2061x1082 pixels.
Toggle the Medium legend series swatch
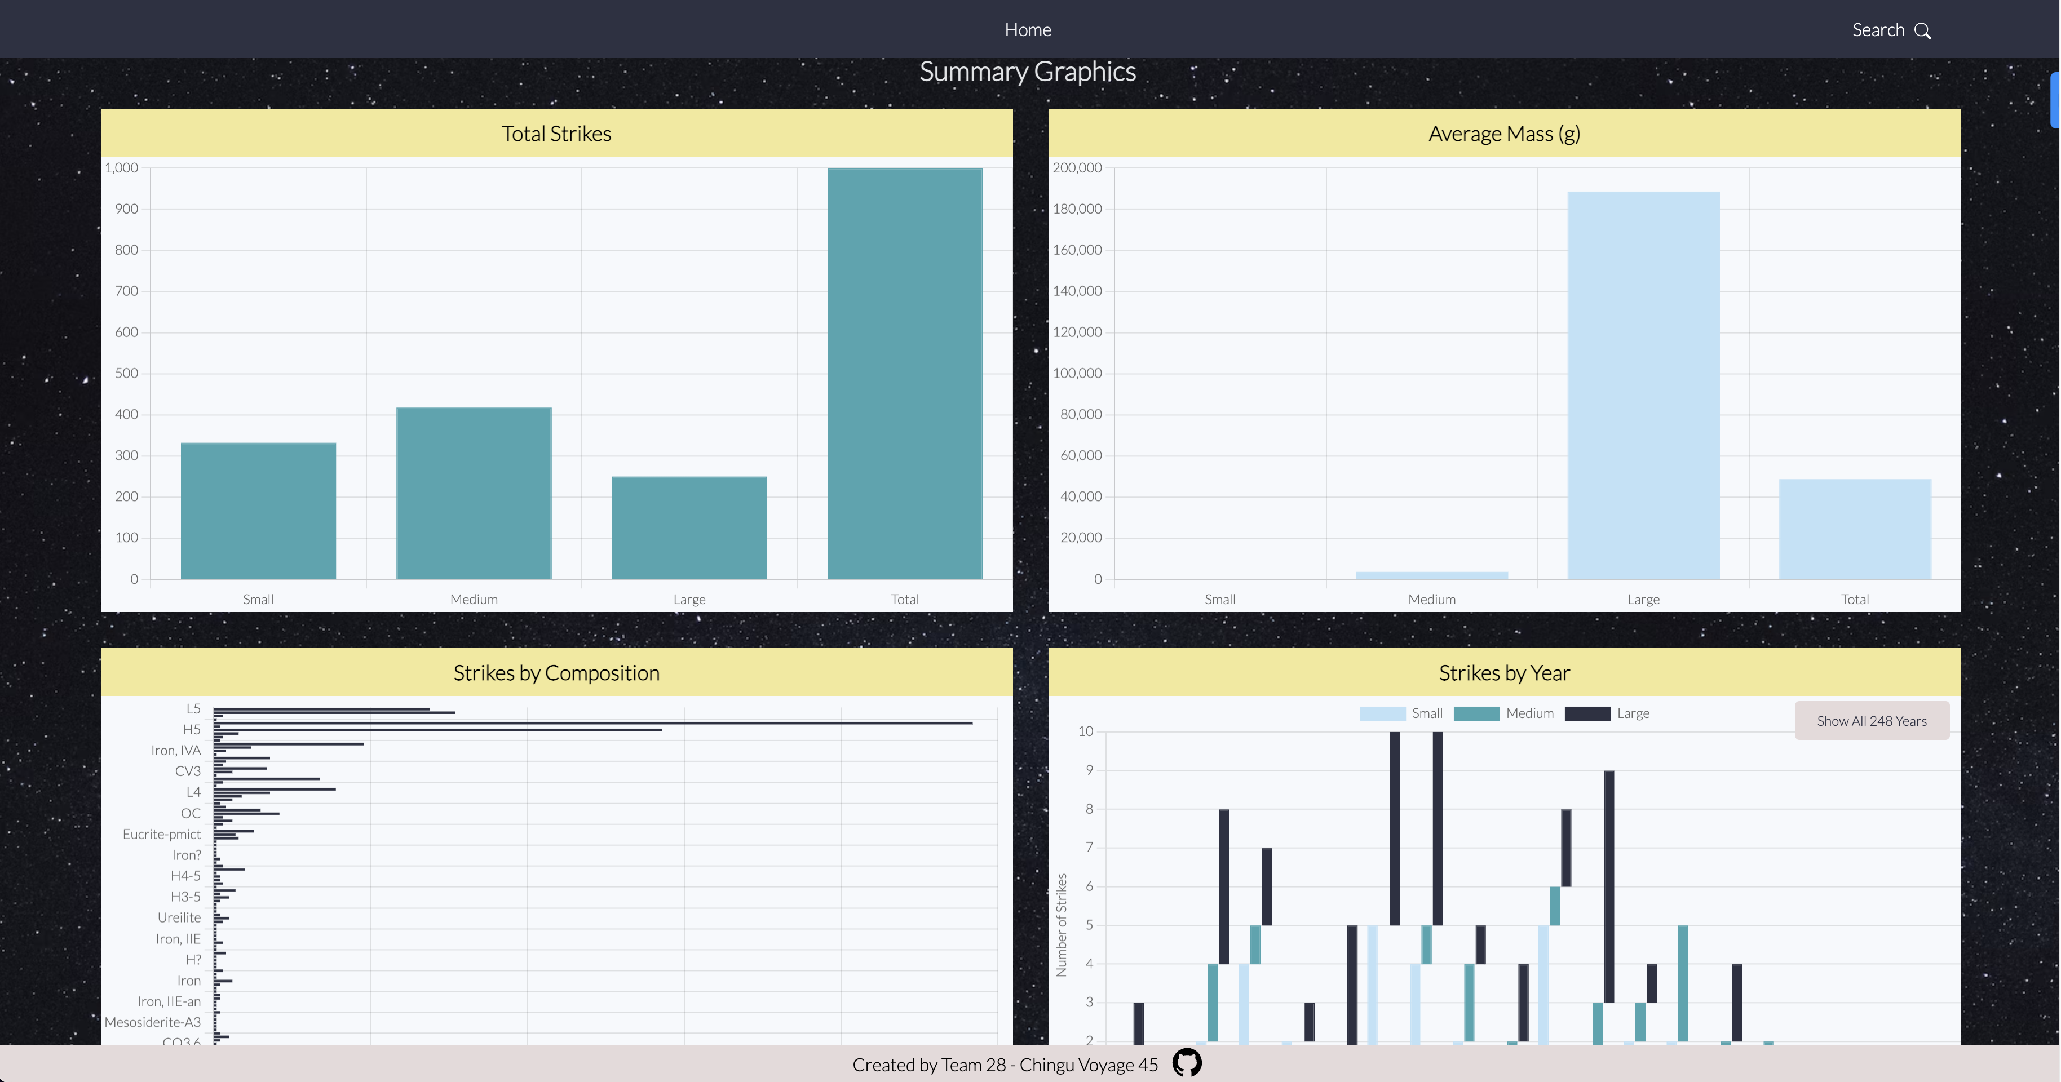[x=1476, y=713]
